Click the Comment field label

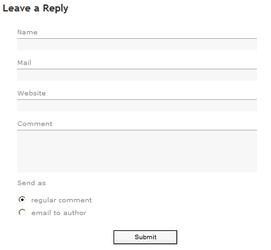point(35,124)
